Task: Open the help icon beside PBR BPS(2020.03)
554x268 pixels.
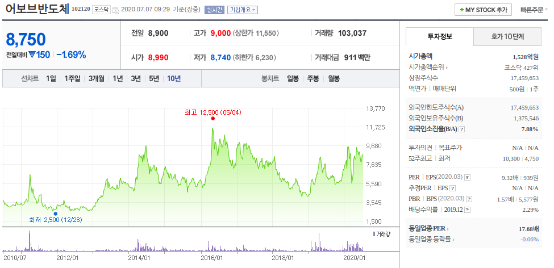Action: [x=469, y=199]
